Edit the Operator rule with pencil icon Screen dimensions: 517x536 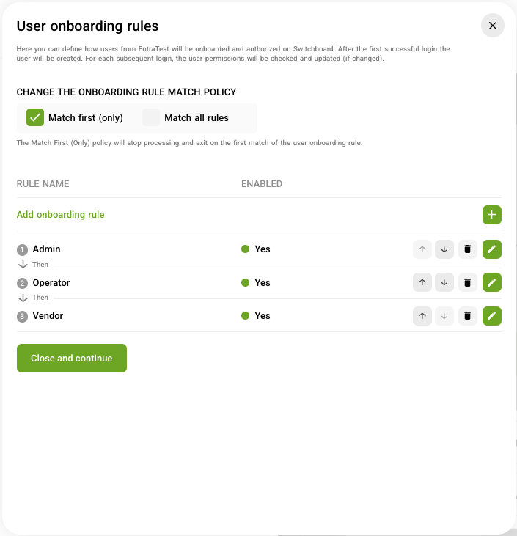coord(492,282)
